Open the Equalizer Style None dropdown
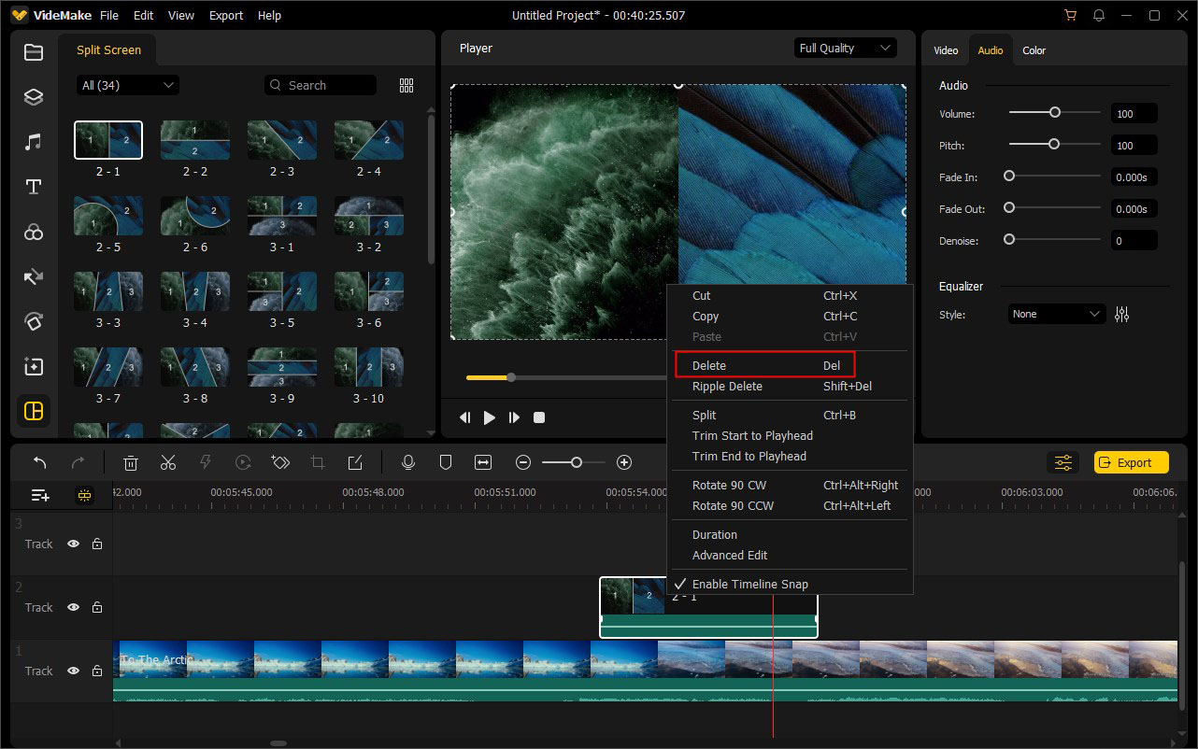Image resolution: width=1198 pixels, height=749 pixels. (x=1056, y=315)
